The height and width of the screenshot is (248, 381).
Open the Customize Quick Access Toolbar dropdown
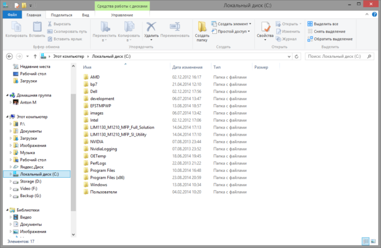coord(30,5)
